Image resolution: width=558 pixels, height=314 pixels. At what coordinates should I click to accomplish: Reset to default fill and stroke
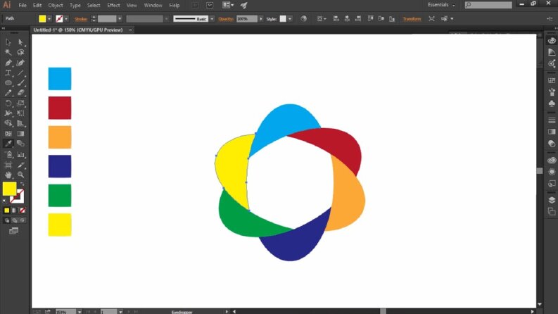pos(4,201)
